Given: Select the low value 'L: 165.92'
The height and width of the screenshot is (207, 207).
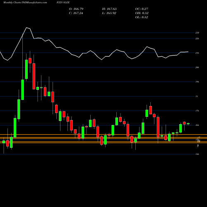Looking at the screenshot, I should pyautogui.click(x=109, y=13).
